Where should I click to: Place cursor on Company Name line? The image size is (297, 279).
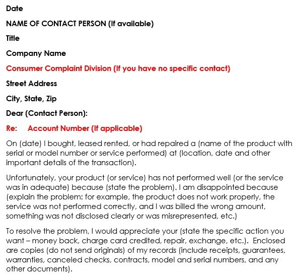point(36,53)
